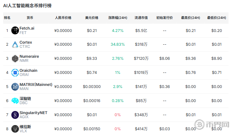Click the 2.9% change for MATRIX
Image resolution: width=233 pixels, height=134 pixels.
click(118, 87)
